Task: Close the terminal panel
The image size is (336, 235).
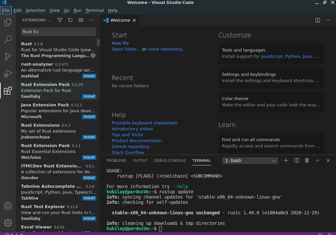Action: tap(328, 160)
